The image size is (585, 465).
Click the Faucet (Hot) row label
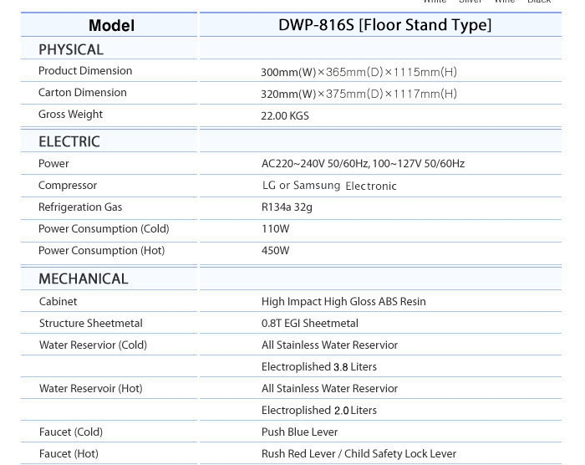point(69,454)
